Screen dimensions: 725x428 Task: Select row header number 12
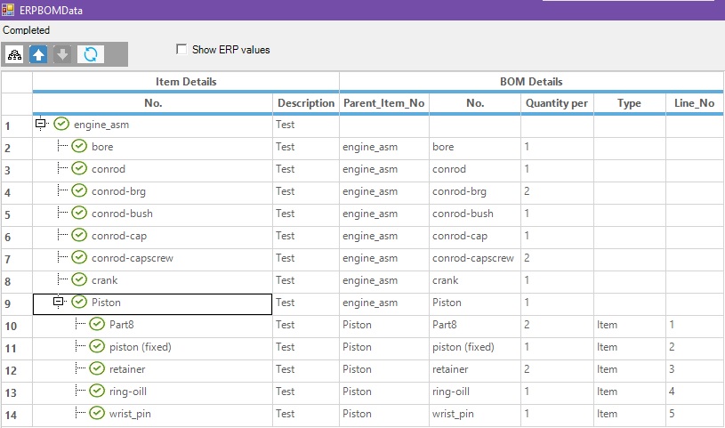pos(17,371)
